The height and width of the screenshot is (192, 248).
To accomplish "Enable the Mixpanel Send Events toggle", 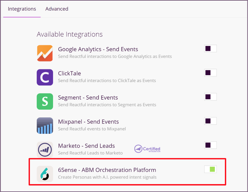I will (210, 121).
